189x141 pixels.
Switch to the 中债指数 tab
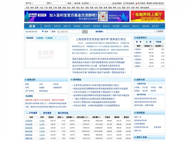tap(49, 38)
